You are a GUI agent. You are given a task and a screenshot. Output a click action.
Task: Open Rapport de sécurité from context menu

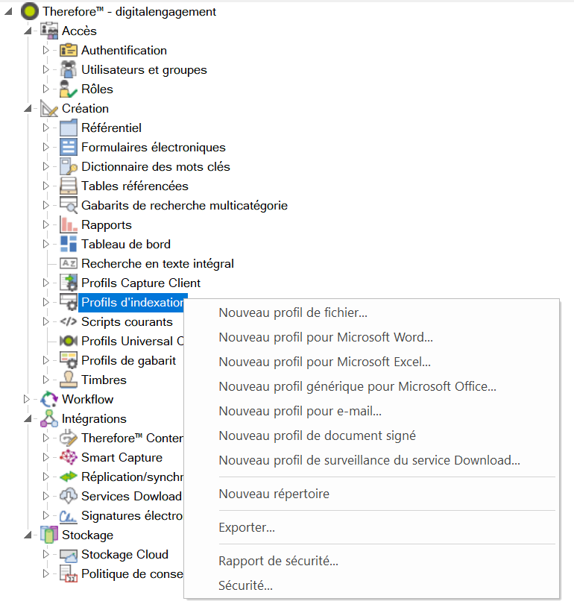pyautogui.click(x=278, y=561)
